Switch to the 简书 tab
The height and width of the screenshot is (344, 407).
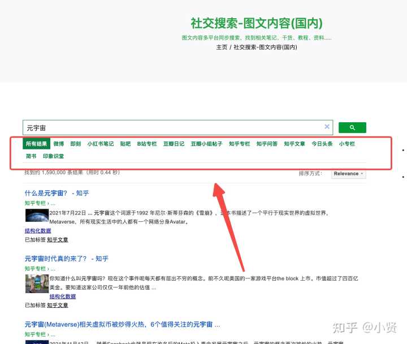[x=31, y=156]
